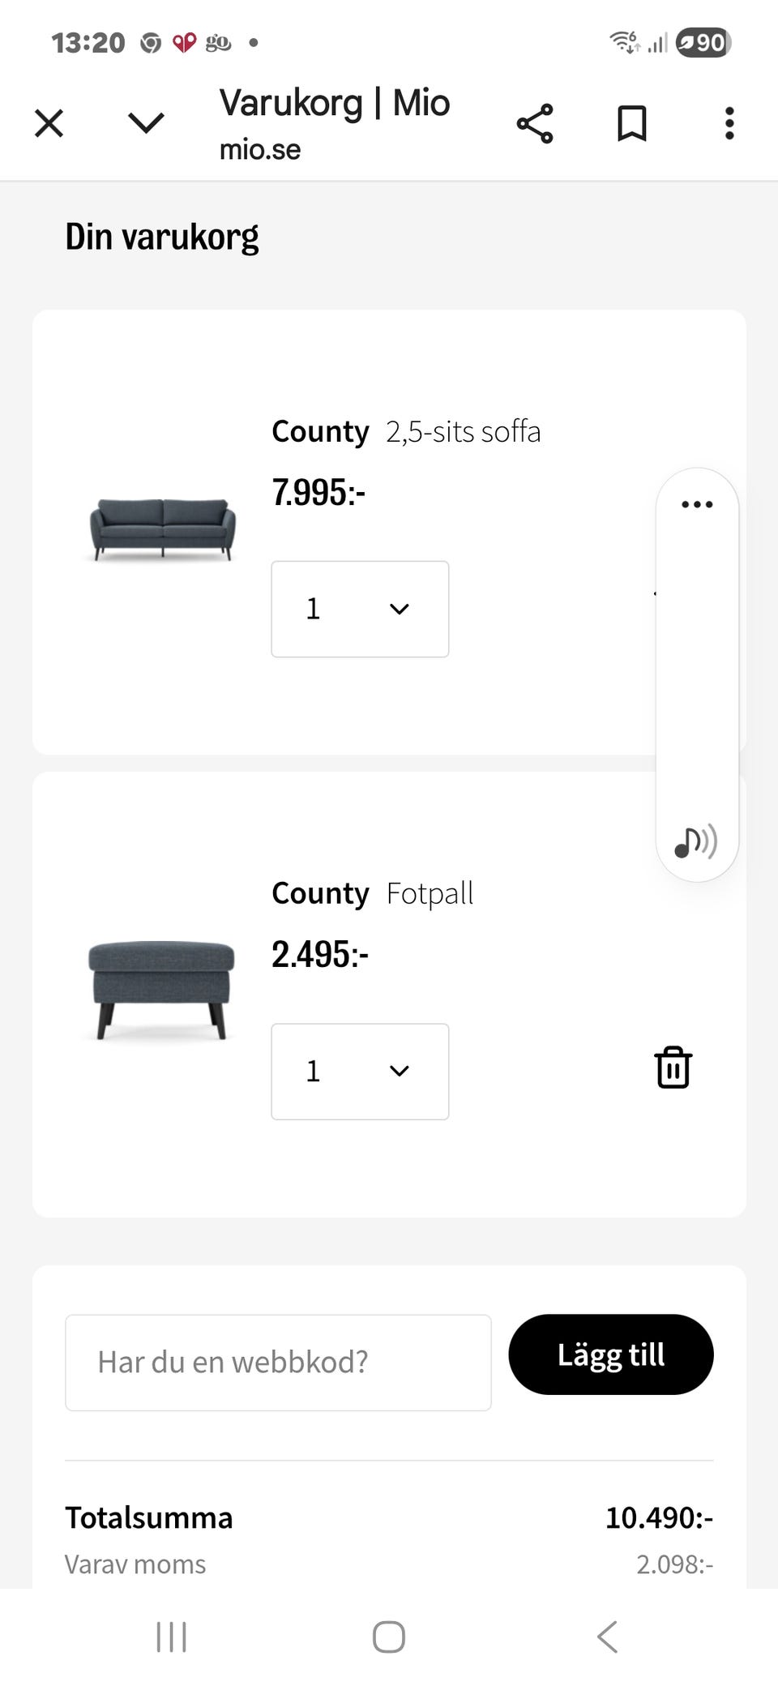The height and width of the screenshot is (1686, 778).
Task: Open County Fotpall product link
Action: point(373,893)
